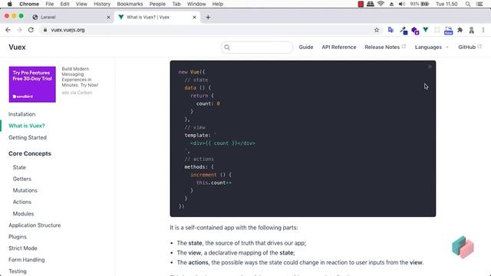This screenshot has height=276, width=491.
Task: Open Form Handling sidebar page
Action: [27, 260]
